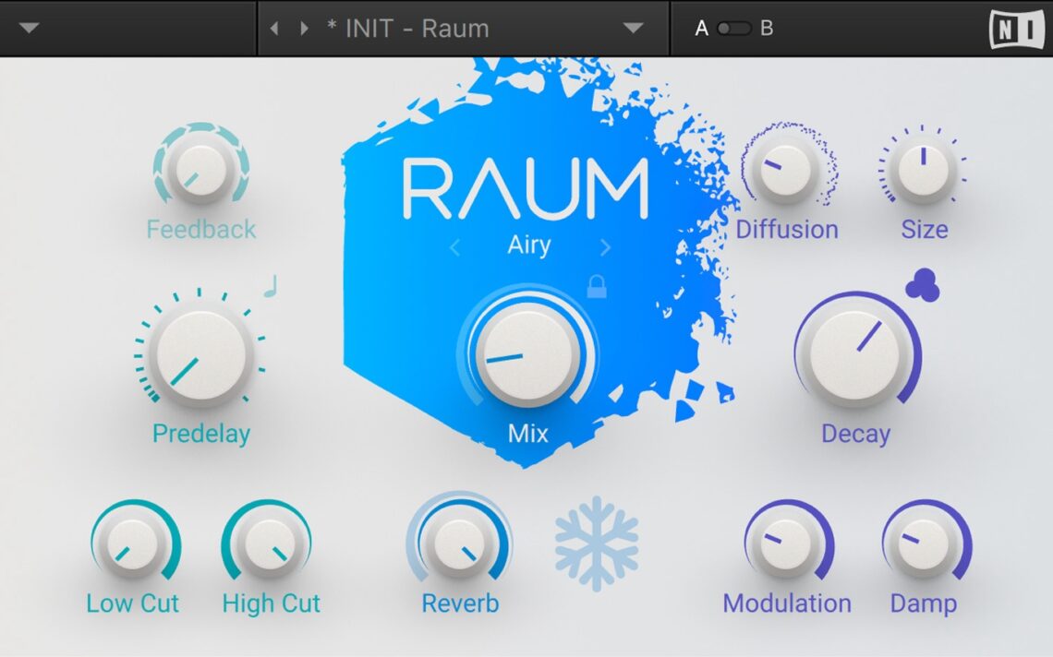Click the Damp knob
1053x657 pixels.
pyautogui.click(x=924, y=545)
